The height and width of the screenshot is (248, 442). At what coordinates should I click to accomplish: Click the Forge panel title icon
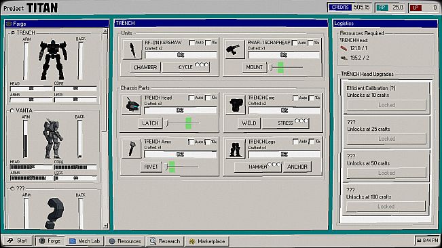[x=9, y=24]
